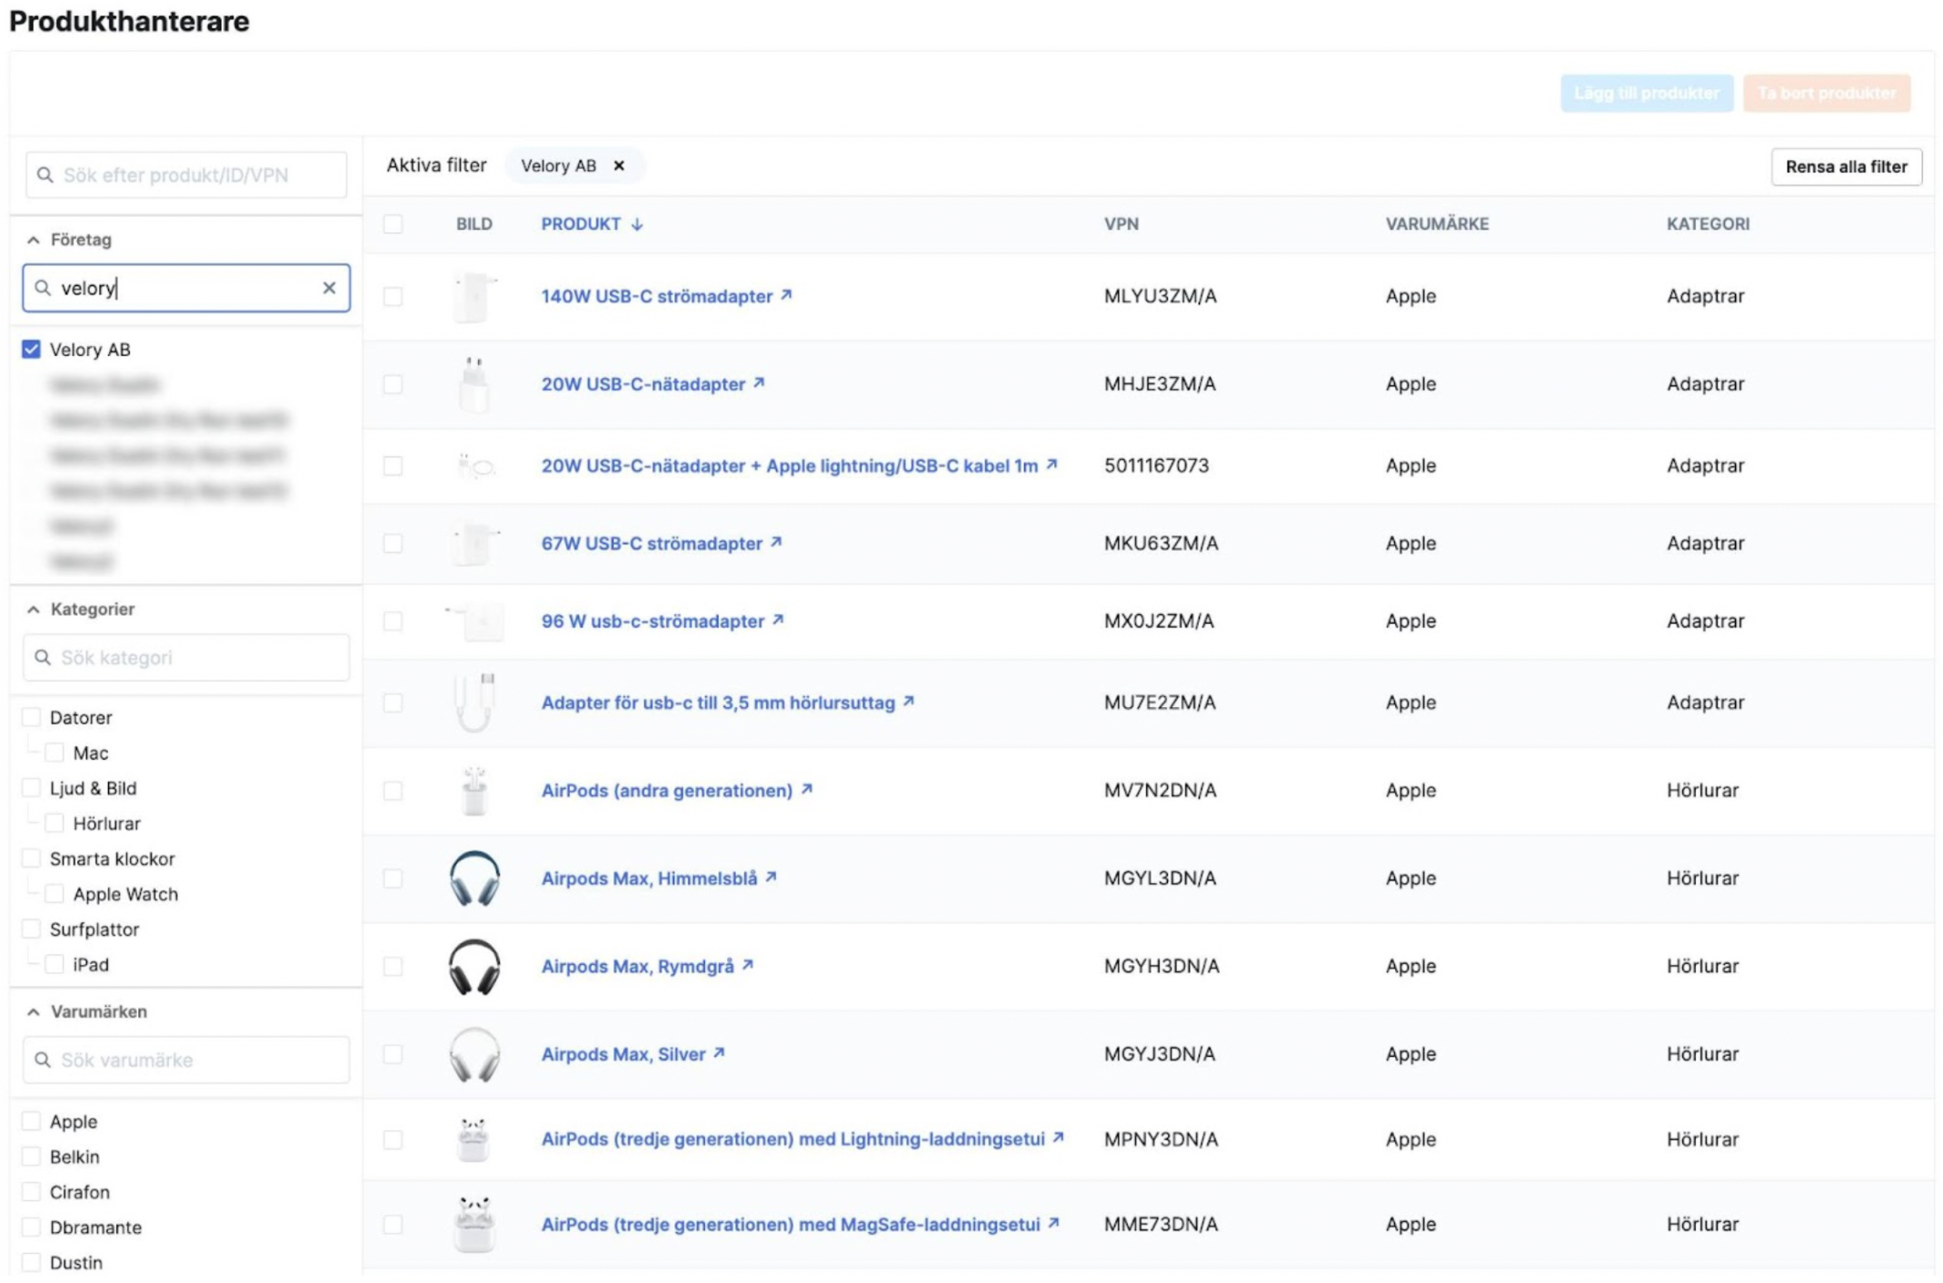Screen dimensions: 1943x1283
Task: Remove the Velory AB active filter chip
Action: pos(619,165)
